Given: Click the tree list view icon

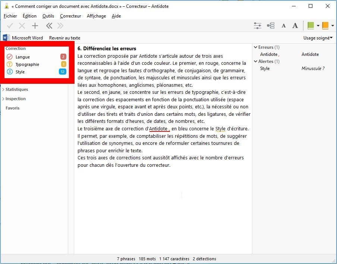Looking at the screenshot, I should (x=271, y=26).
